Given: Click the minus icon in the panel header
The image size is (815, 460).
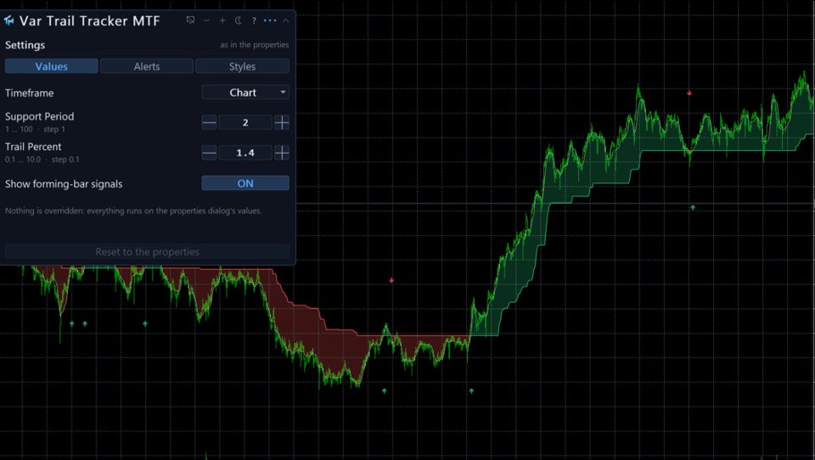Looking at the screenshot, I should tap(207, 20).
